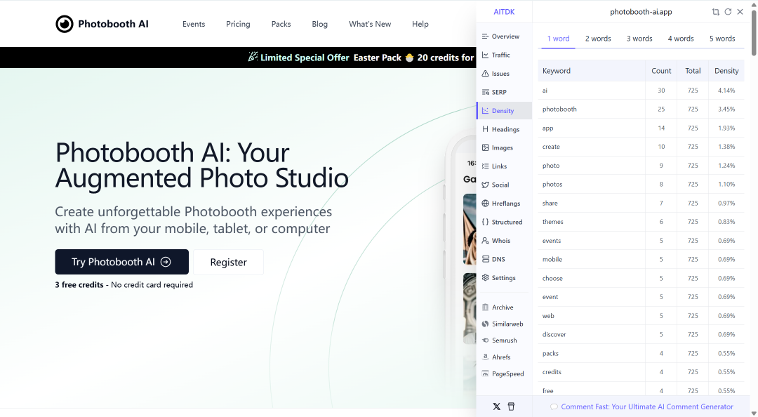Open the PageSpeed lookup
This screenshot has height=417, width=758.
tap(504, 373)
